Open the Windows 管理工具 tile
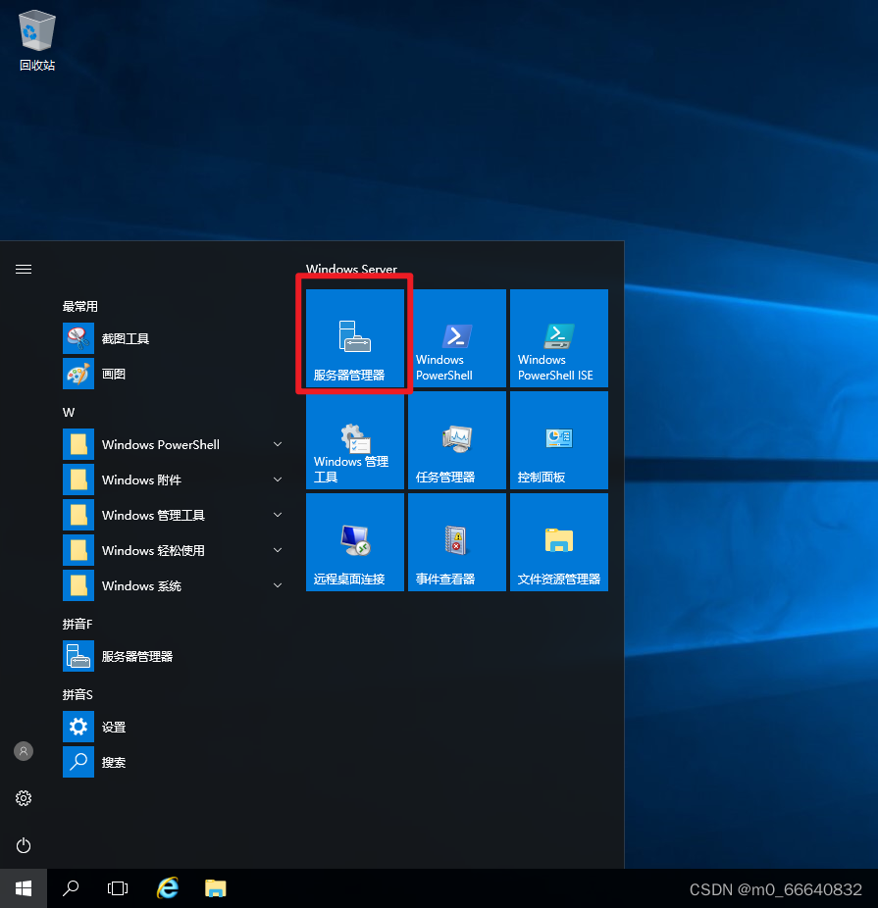Viewport: 878px width, 908px height. click(354, 440)
